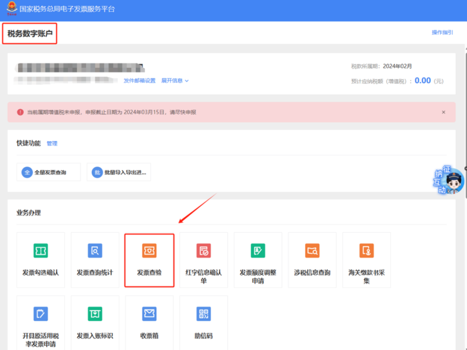Expand 展开信息 to show more account details
The height and width of the screenshot is (350, 467).
172,81
